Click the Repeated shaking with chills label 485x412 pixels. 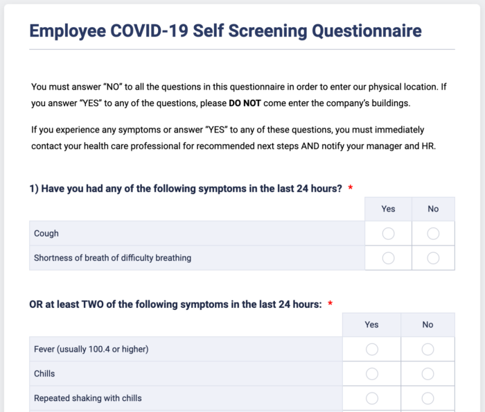click(88, 398)
